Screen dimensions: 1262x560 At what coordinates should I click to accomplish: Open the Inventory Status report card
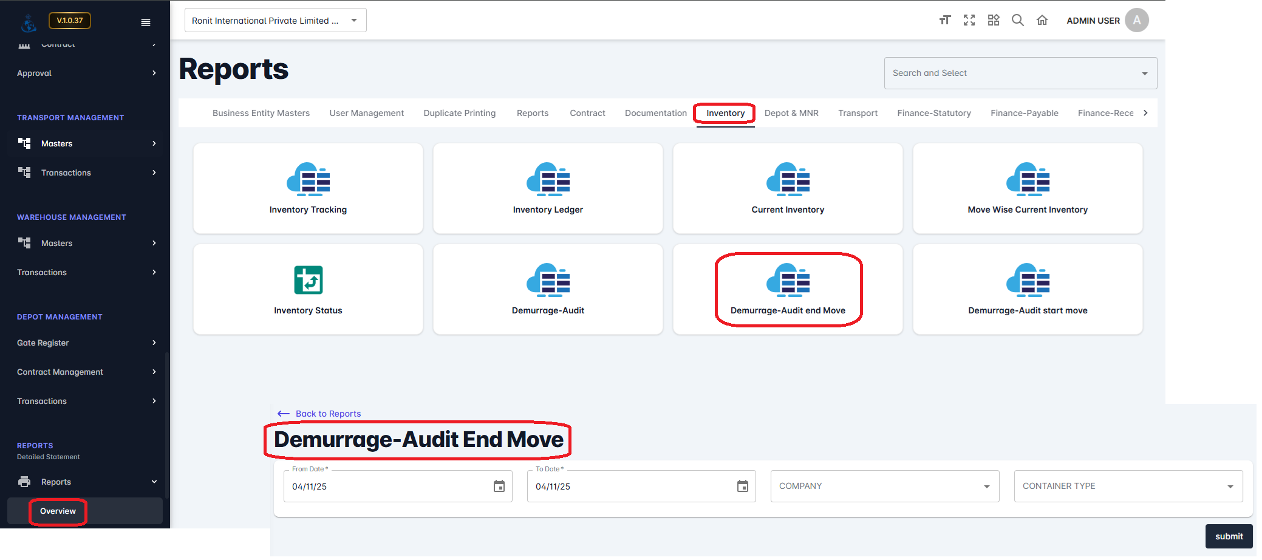(x=308, y=290)
